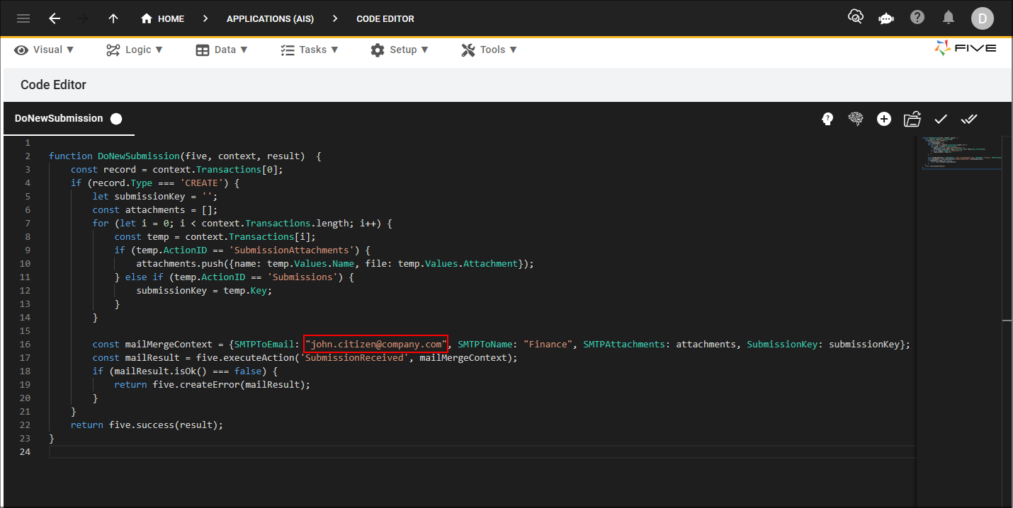
Task: Click the double checkmark save-all icon
Action: click(x=969, y=119)
